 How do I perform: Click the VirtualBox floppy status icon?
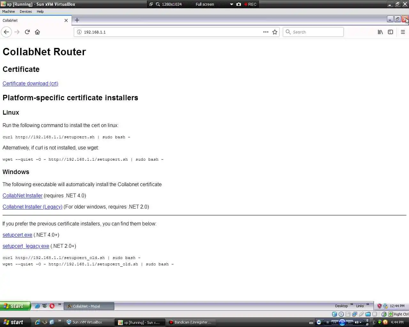pyautogui.click(x=348, y=314)
